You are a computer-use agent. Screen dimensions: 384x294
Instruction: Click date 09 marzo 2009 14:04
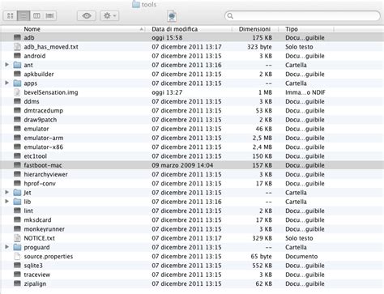(x=182, y=165)
